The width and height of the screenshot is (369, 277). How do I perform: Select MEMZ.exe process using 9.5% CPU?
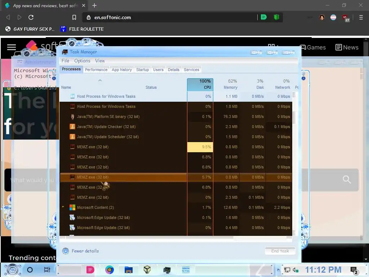tap(176, 147)
